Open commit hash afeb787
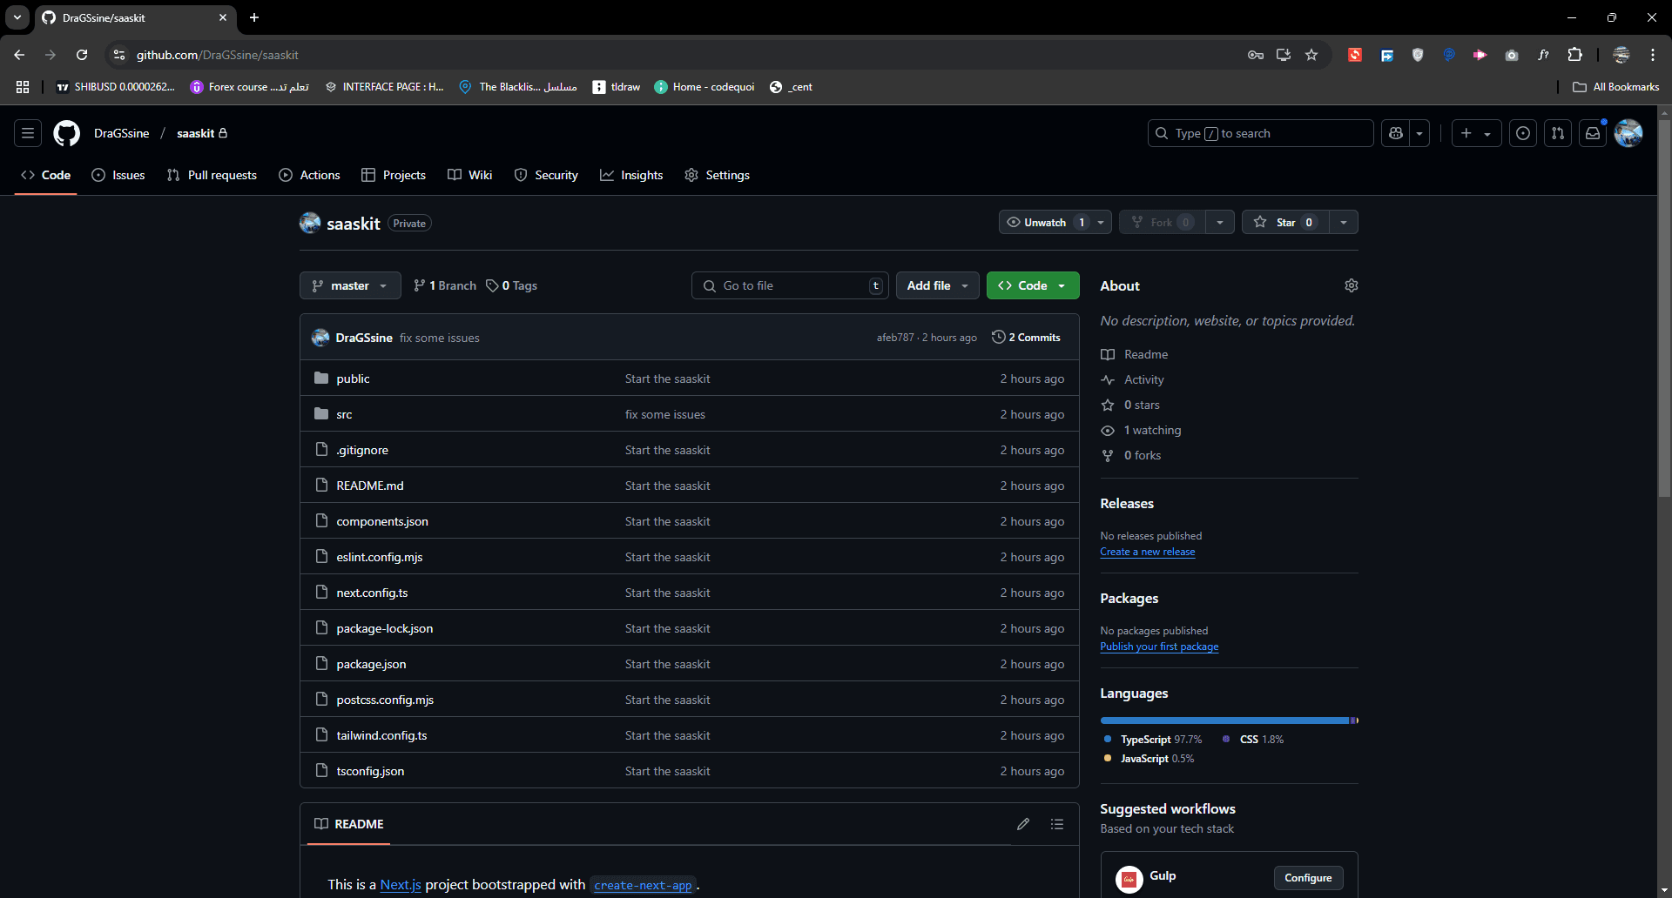 click(895, 338)
